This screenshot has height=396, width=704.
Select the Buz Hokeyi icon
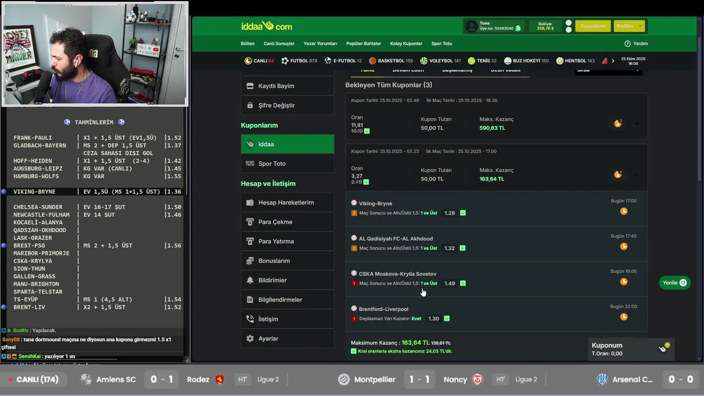508,61
